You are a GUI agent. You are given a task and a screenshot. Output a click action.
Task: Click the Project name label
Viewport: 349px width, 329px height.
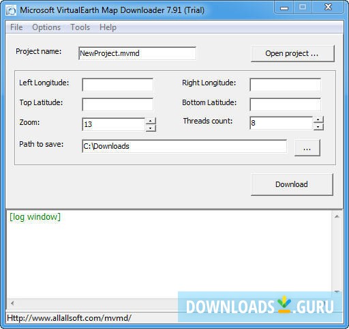point(39,51)
